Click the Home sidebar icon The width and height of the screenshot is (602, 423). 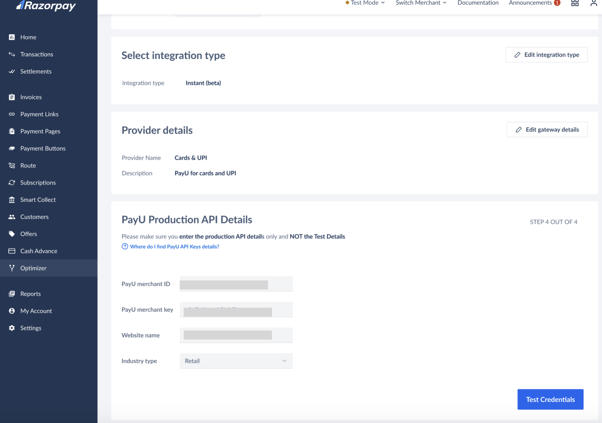[12, 37]
